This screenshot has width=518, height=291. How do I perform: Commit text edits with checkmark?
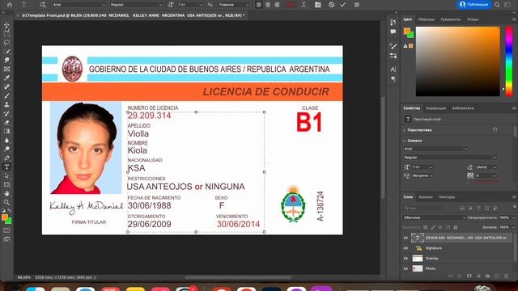tap(343, 5)
